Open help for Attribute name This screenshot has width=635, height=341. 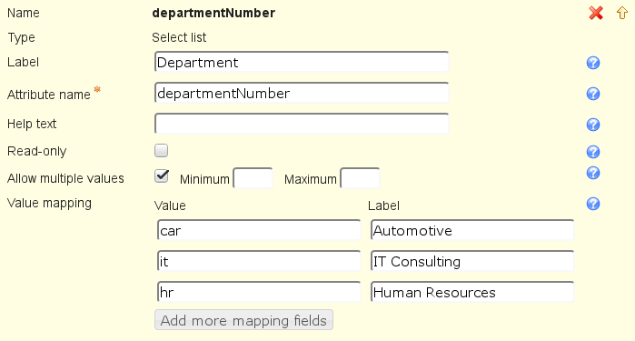click(593, 94)
